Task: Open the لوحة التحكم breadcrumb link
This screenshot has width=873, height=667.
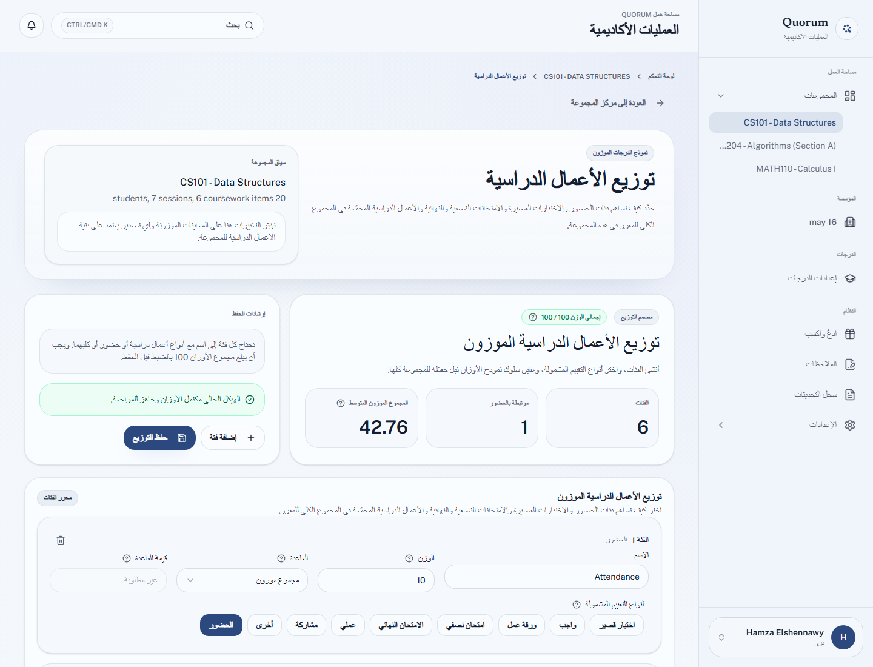Action: click(661, 76)
